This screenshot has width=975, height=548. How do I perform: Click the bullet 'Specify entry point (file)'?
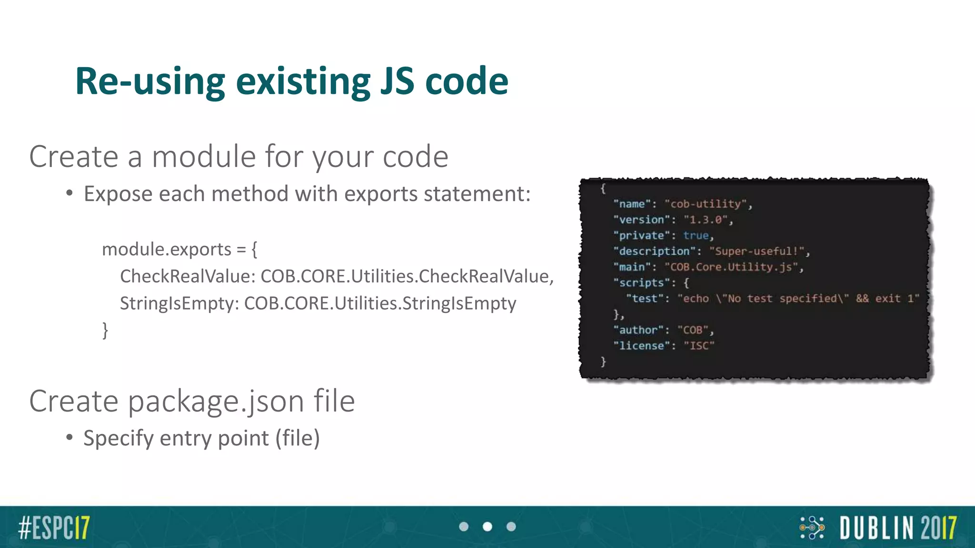(201, 438)
